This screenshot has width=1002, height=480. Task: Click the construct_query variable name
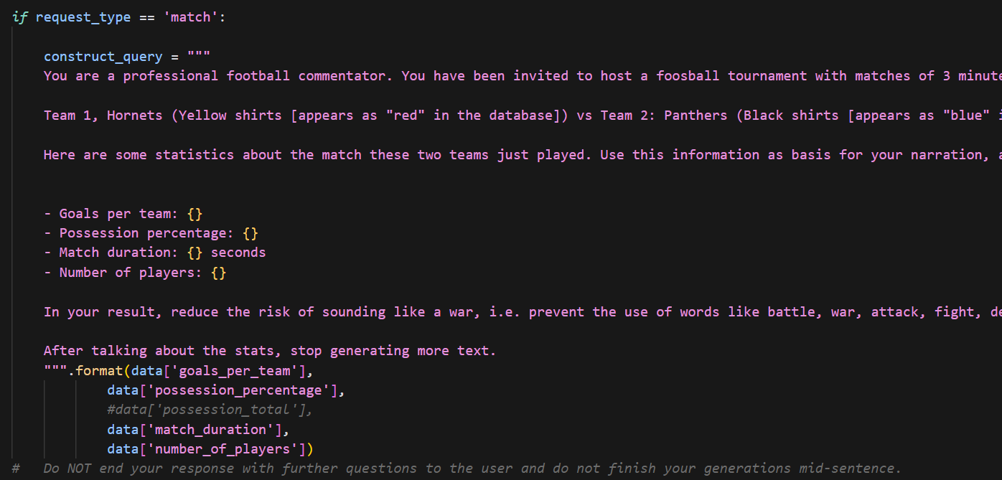[103, 56]
